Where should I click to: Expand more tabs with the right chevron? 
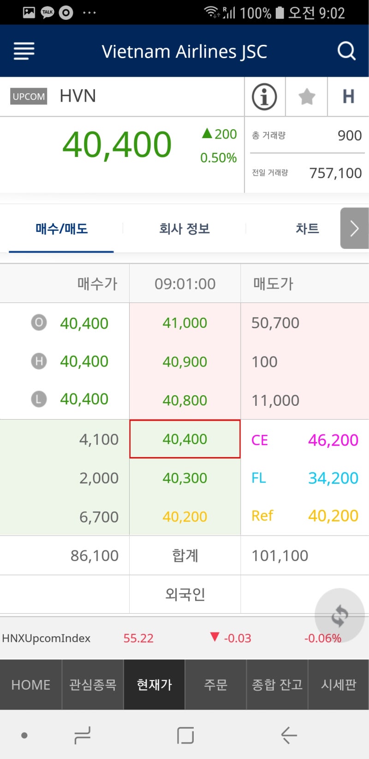click(354, 228)
